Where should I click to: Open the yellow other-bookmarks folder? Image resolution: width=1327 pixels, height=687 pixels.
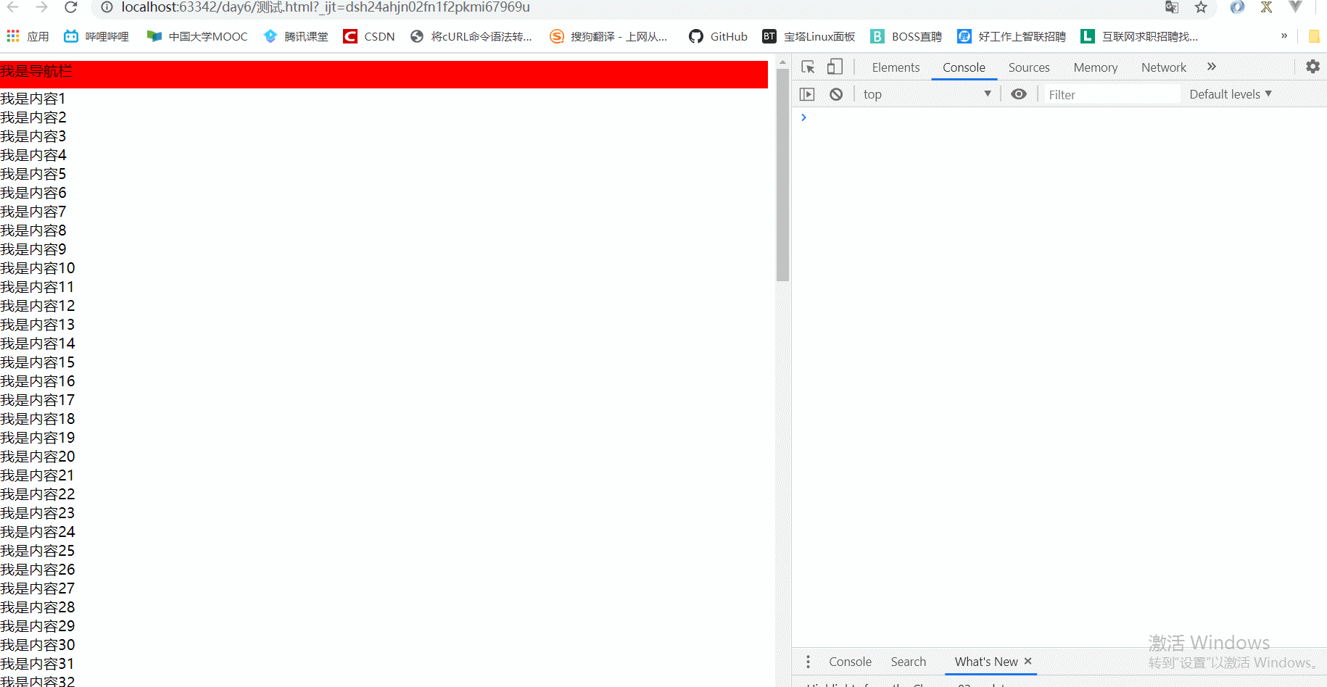tap(1314, 36)
